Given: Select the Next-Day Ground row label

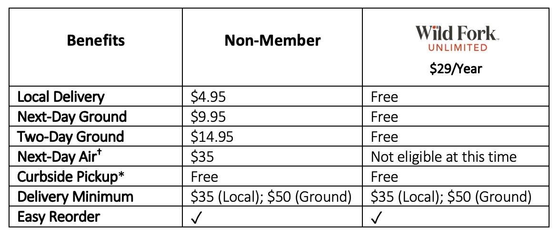Looking at the screenshot, I should (72, 117).
